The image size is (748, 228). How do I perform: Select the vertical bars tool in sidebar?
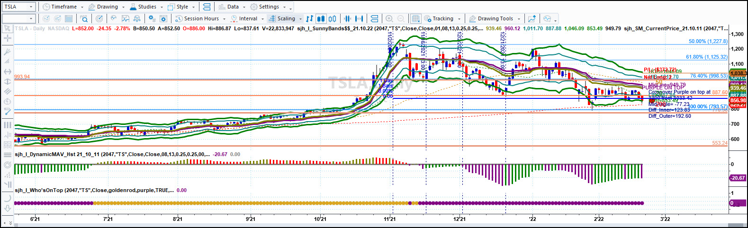7,125
